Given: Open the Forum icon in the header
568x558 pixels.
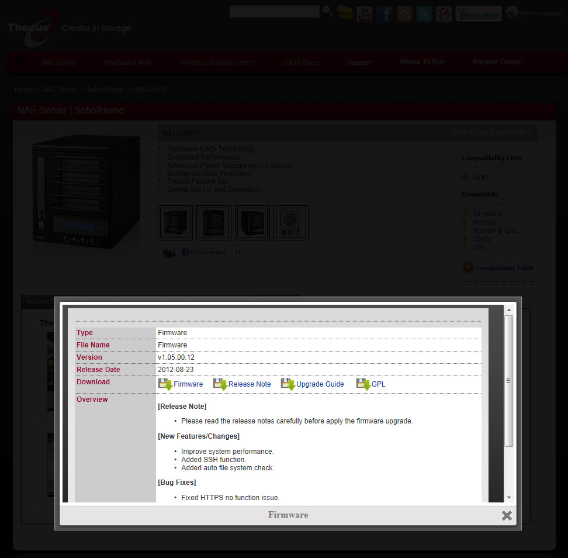Looking at the screenshot, I should 344,13.
